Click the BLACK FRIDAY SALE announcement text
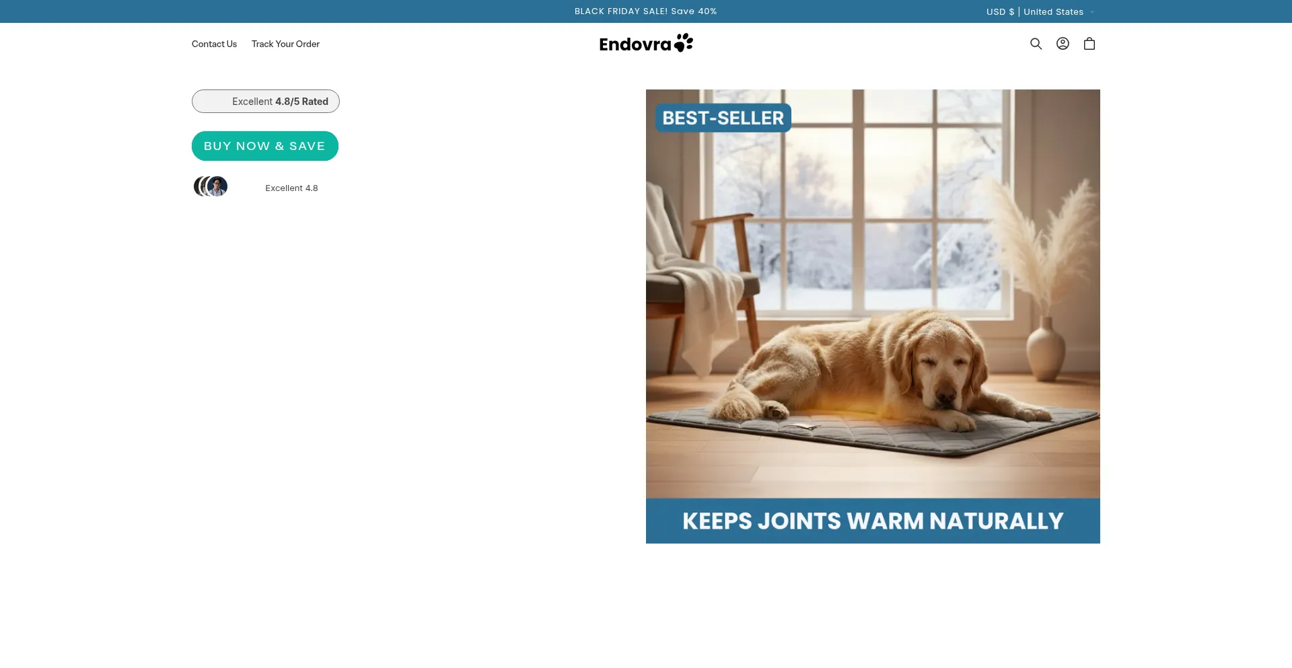 [x=645, y=11]
